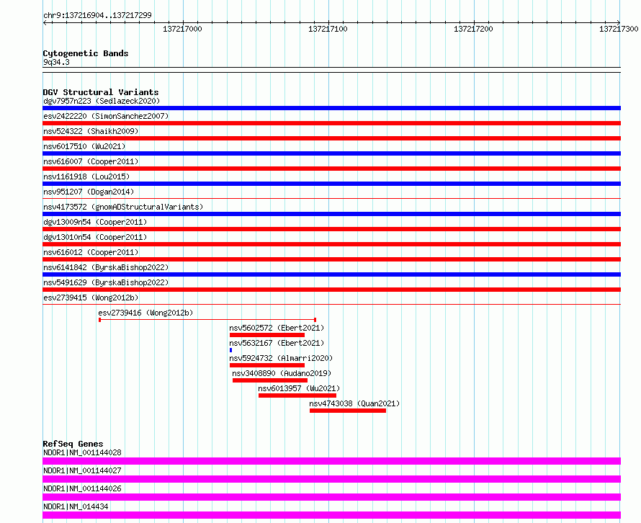Screen dimensions: 641x523
Task: Click the 137217200 ruler tick label
Action: [473, 29]
